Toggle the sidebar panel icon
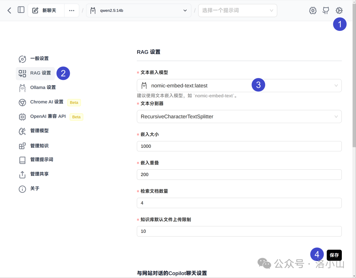This screenshot has height=278, width=356. [x=21, y=10]
